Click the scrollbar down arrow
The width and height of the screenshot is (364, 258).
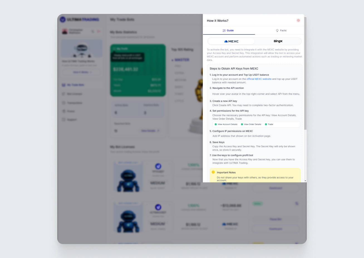pos(305,181)
